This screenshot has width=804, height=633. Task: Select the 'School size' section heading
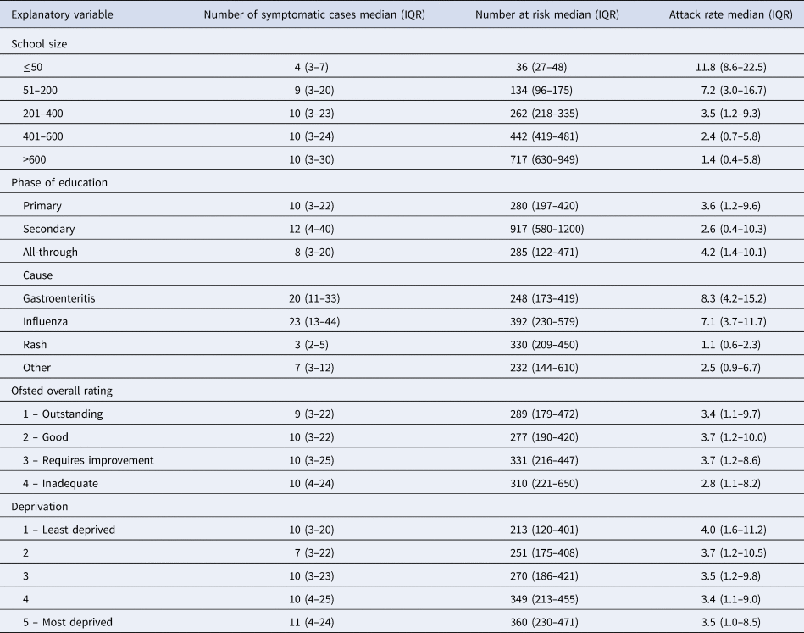tap(41, 42)
